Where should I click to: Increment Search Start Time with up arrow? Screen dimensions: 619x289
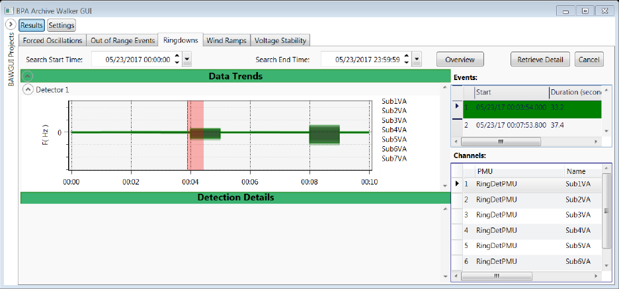pos(177,56)
